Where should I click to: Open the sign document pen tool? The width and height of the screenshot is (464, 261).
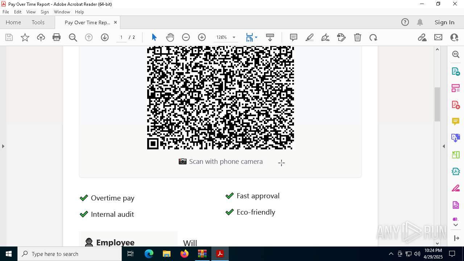tap(326, 37)
